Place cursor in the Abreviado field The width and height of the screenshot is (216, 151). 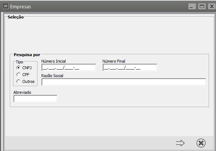coord(35,98)
